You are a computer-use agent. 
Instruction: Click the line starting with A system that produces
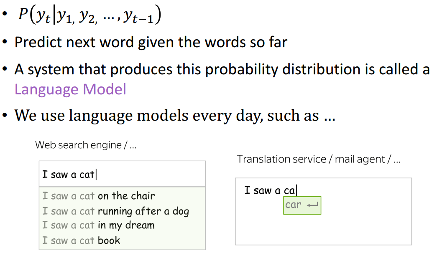[x=222, y=69]
